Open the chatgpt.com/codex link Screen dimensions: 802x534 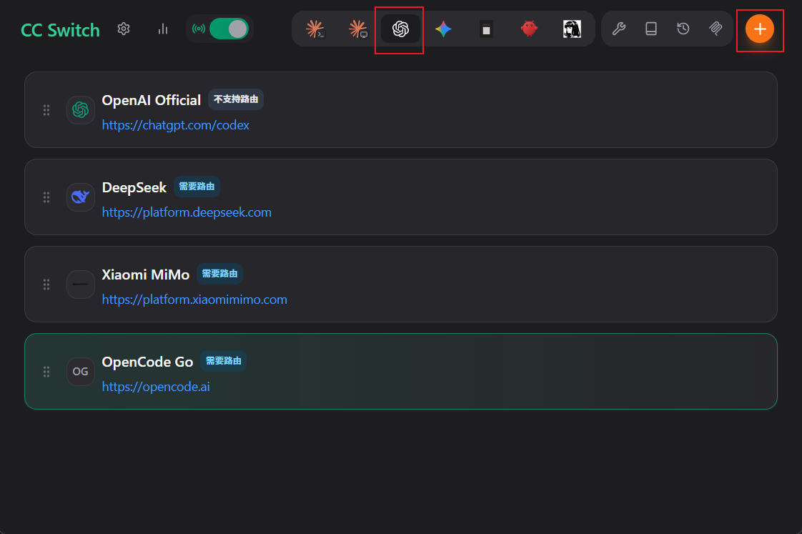pos(175,125)
